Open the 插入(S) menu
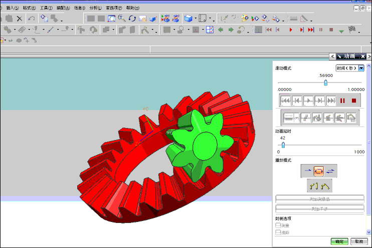This screenshot has width=372, height=248. click(x=13, y=8)
